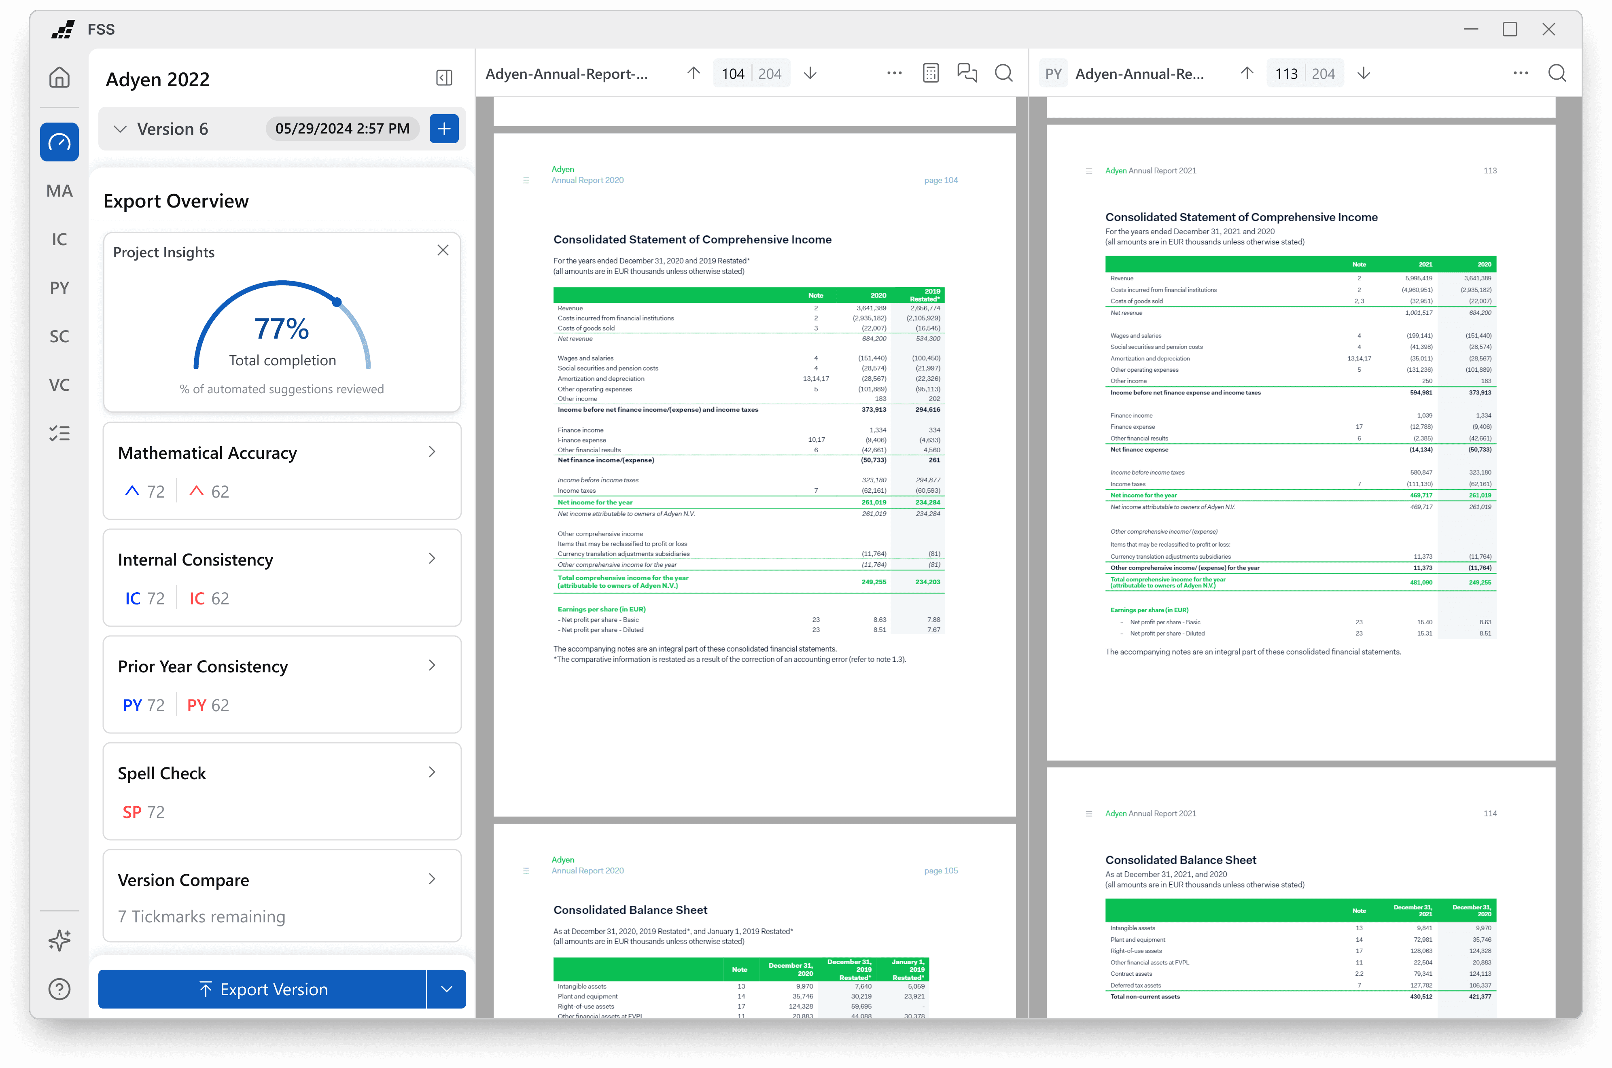1612x1068 pixels.
Task: Collapse the left side panel
Action: click(x=444, y=78)
